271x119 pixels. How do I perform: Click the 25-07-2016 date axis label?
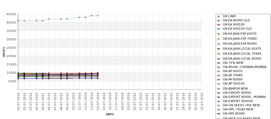click(165, 102)
